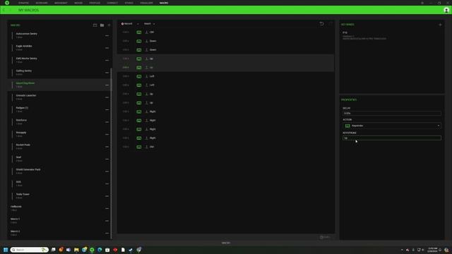This screenshot has width=452, height=254.
Task: Select the Tesla Tower macro
Action: (59, 196)
